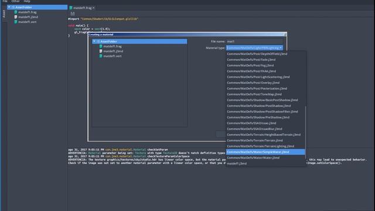
Task: Pick Shadow/PreShadow.j3md in the list
Action: [265, 117]
